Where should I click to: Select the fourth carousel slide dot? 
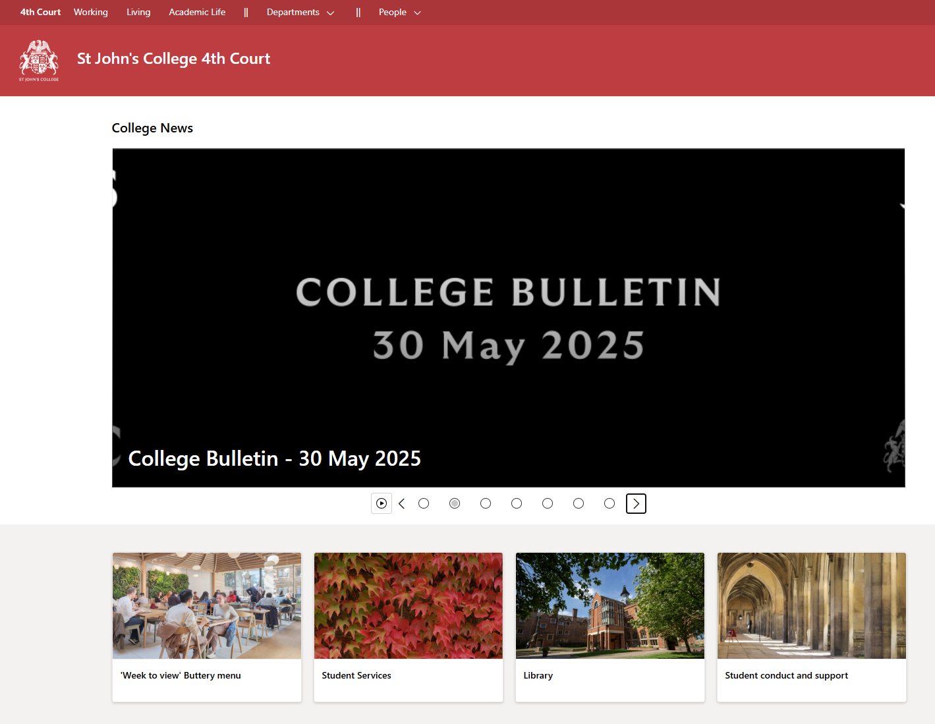click(x=517, y=503)
